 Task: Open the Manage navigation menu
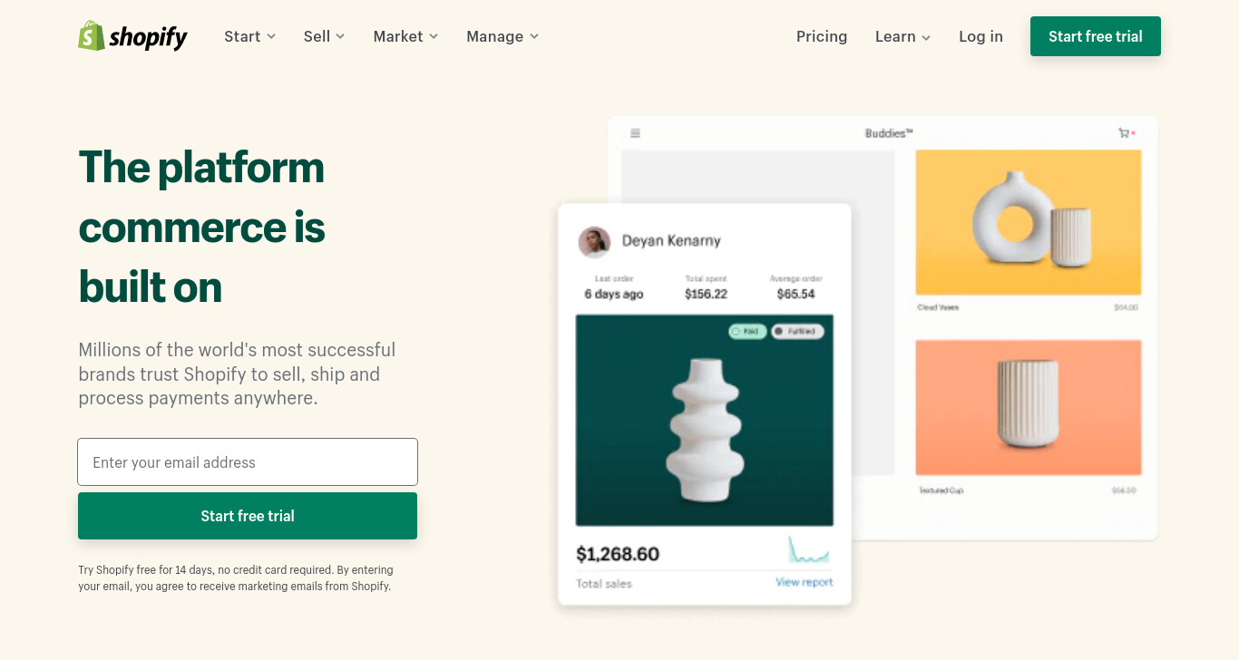coord(502,36)
